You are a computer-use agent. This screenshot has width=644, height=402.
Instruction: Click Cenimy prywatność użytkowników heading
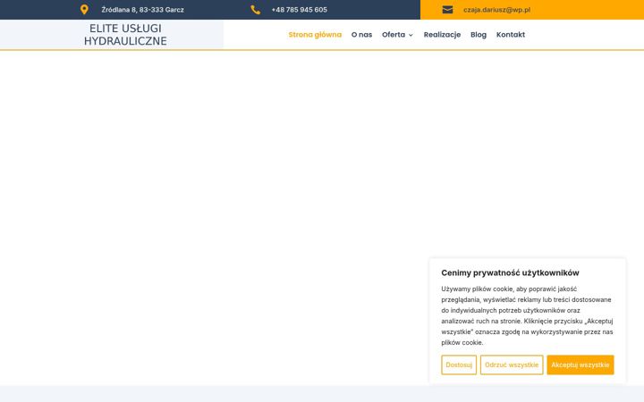[x=510, y=272]
